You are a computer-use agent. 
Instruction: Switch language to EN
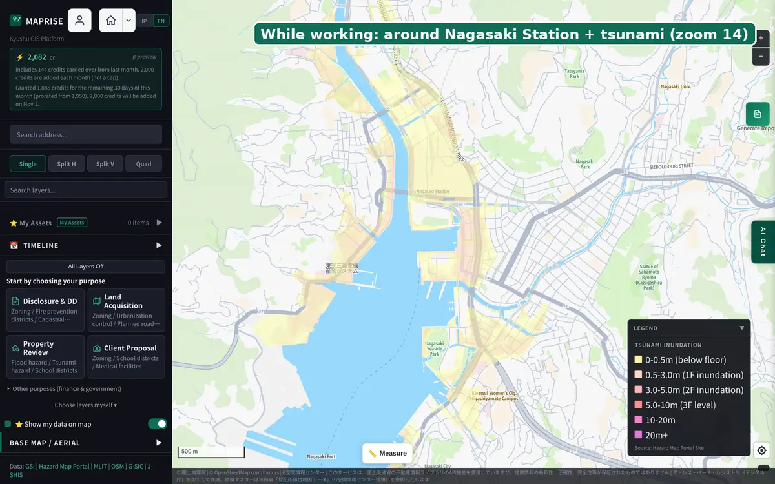coord(161,21)
